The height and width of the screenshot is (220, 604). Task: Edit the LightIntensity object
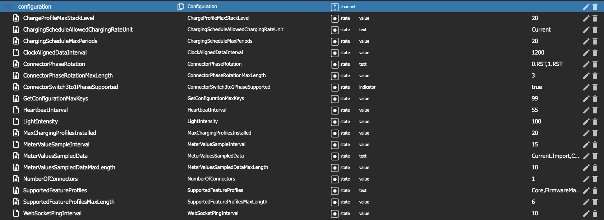coord(586,122)
